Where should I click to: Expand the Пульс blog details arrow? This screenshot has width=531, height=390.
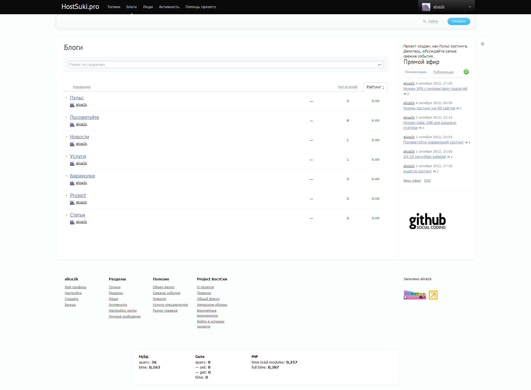tap(66, 98)
